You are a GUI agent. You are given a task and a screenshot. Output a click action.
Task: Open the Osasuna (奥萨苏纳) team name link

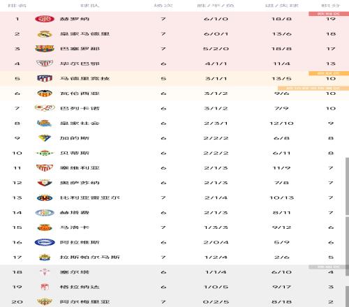[80, 183]
